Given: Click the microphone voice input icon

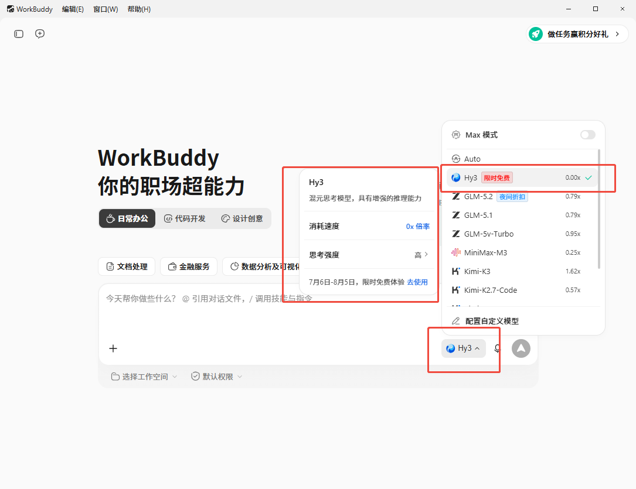Looking at the screenshot, I should (498, 348).
